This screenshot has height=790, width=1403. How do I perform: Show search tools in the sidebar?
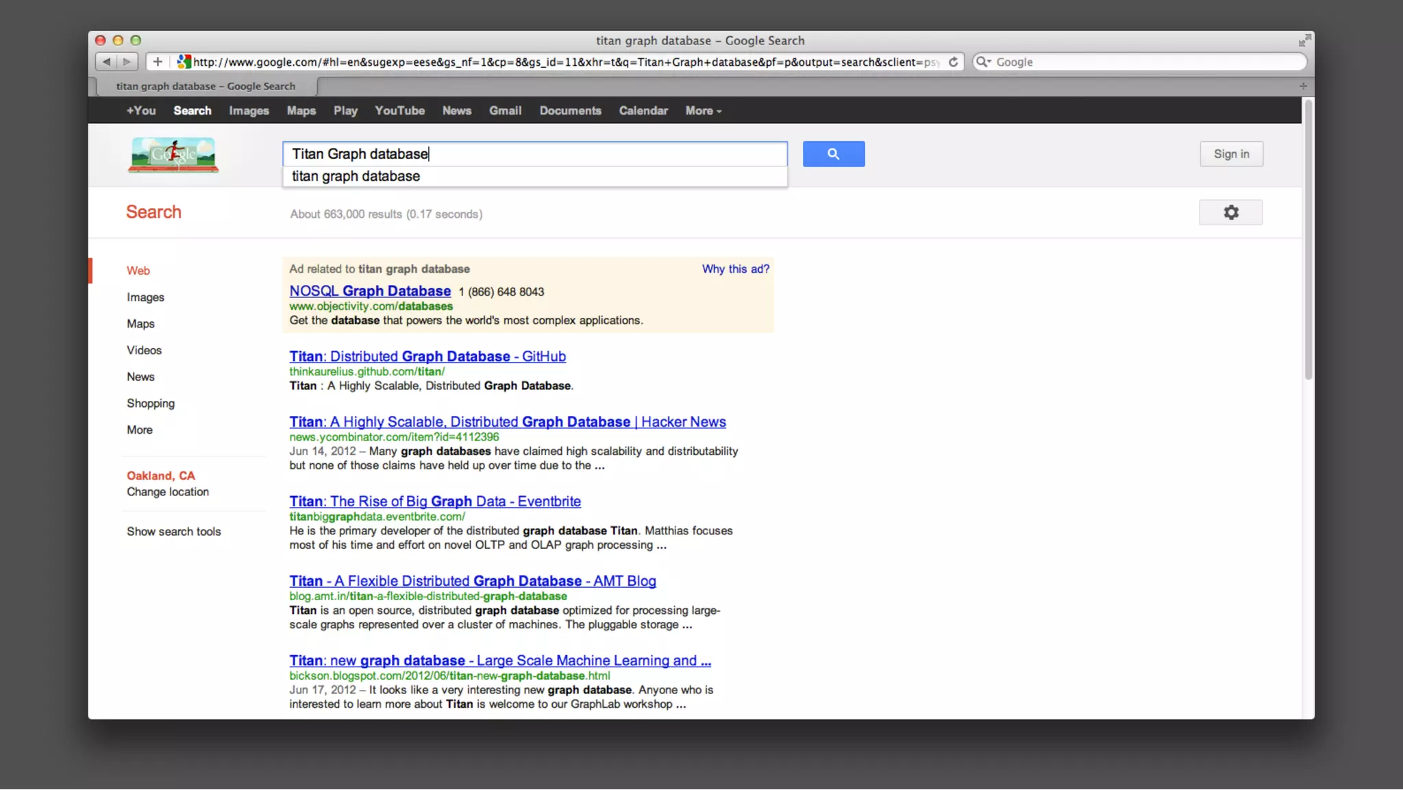pyautogui.click(x=173, y=532)
